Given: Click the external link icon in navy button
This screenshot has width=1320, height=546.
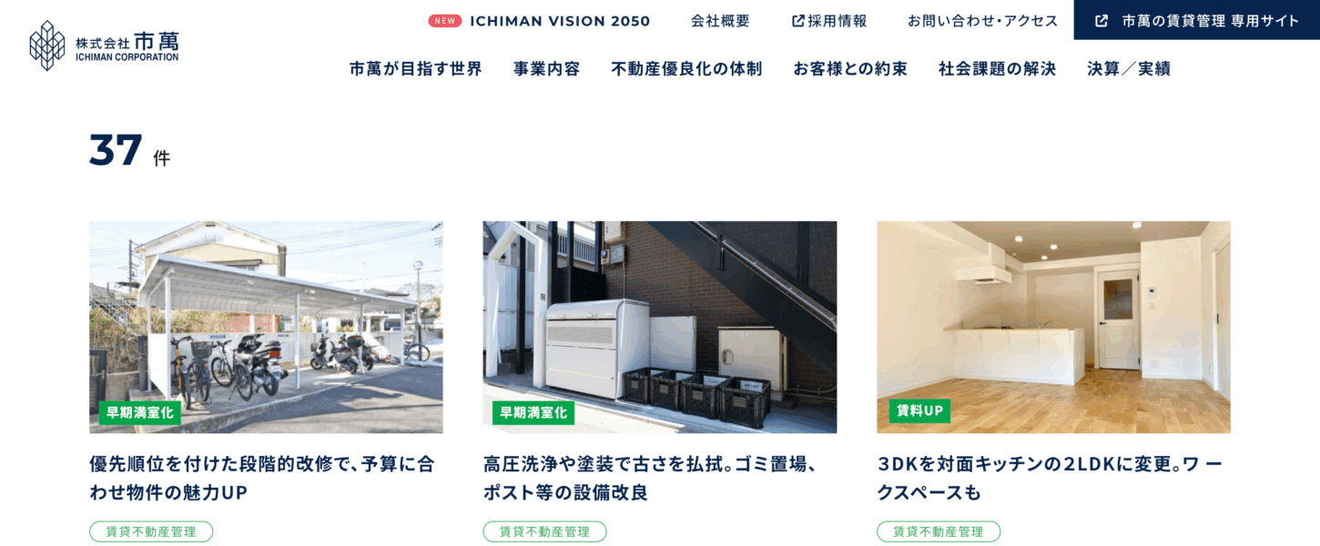Looking at the screenshot, I should [1102, 20].
